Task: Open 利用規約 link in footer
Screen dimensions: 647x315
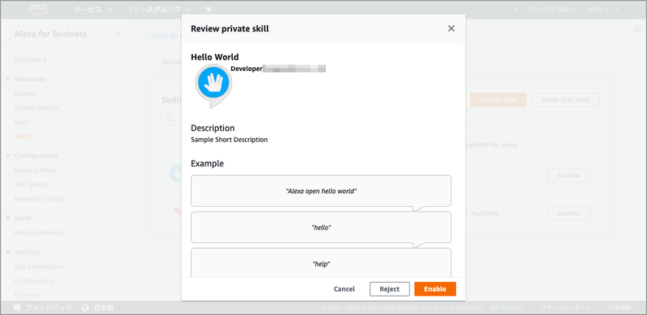Action: pos(620,308)
